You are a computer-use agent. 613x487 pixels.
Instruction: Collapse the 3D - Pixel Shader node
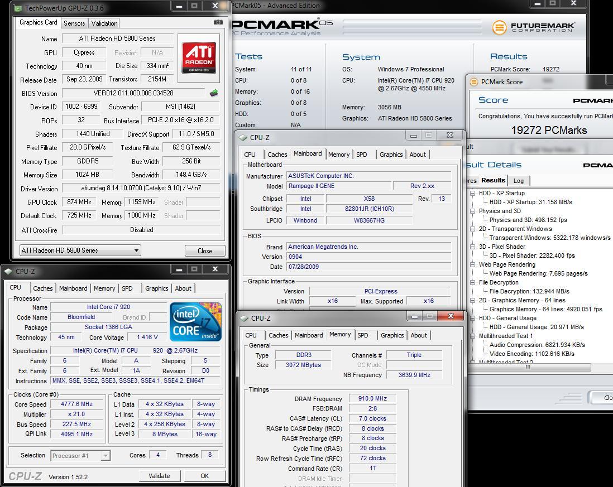coord(473,247)
